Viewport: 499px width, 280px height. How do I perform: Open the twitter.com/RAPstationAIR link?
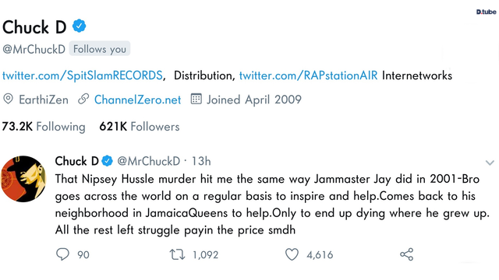point(309,75)
